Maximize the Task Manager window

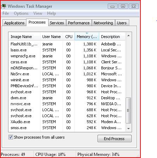pyautogui.click(x=123, y=6)
